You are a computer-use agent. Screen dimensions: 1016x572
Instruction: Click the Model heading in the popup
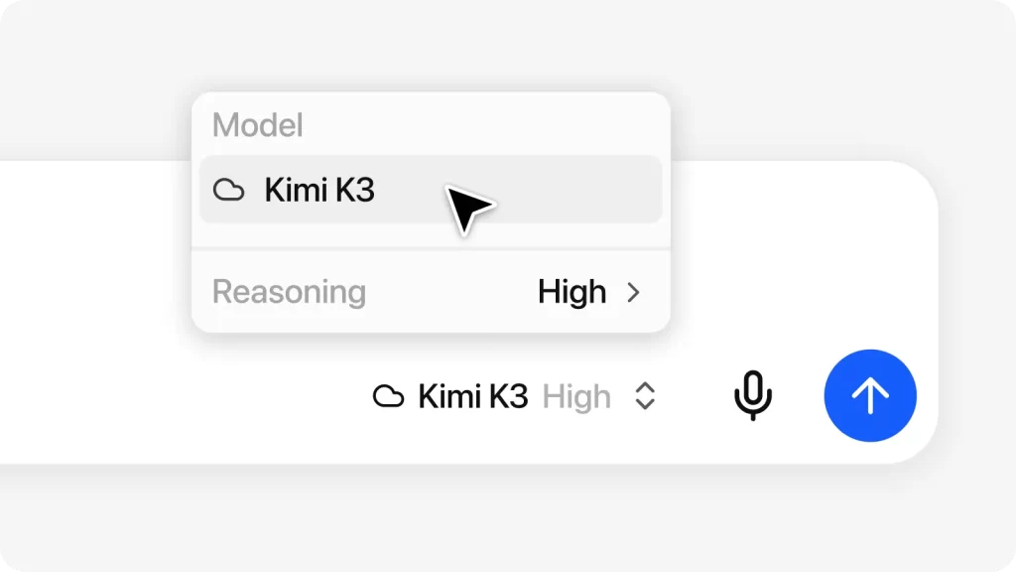pyautogui.click(x=257, y=125)
